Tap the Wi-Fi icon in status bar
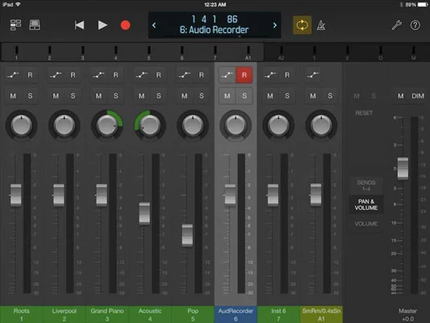Screen dimensions: 430x323 click(19, 5)
